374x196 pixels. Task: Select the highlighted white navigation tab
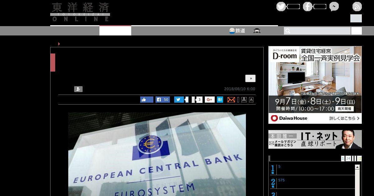click(115, 30)
